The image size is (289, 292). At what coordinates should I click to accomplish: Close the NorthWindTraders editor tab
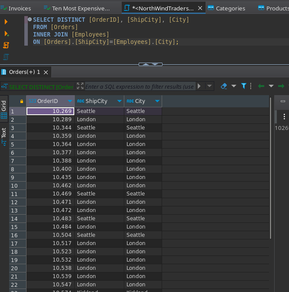pyautogui.click(x=200, y=8)
